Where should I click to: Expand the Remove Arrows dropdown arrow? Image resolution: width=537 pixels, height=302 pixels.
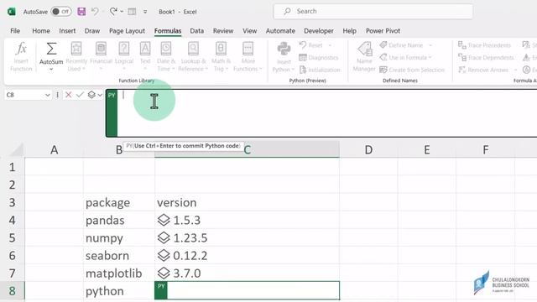click(515, 70)
